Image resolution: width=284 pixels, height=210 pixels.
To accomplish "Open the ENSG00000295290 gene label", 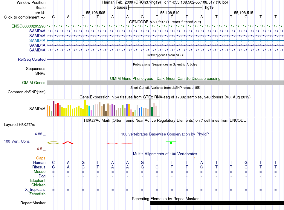I will (x=28, y=26).
